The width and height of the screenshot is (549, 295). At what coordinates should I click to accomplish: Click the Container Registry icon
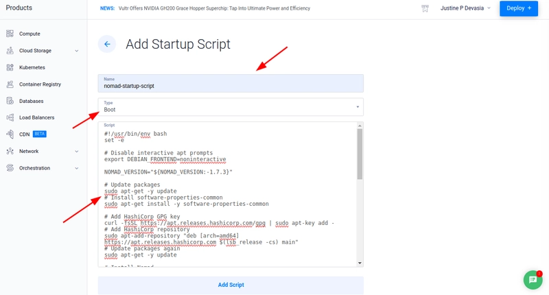click(10, 84)
